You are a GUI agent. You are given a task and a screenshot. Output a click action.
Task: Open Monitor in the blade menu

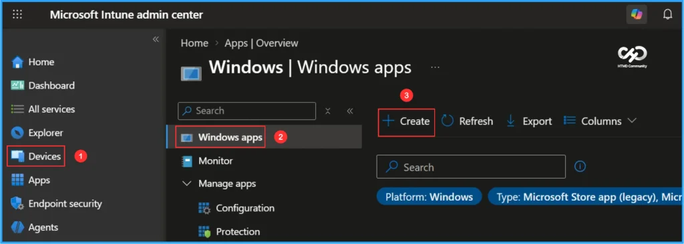click(x=216, y=161)
